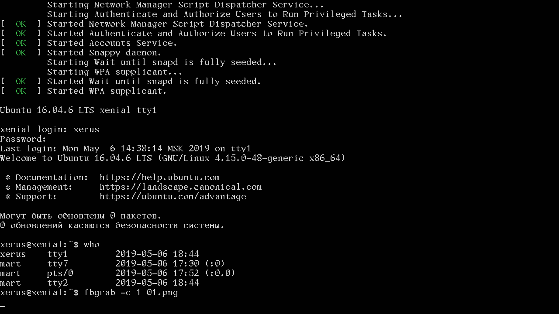Click the green OK beside 'Started Snappy daemon'
The width and height of the screenshot is (559, 314).
21,53
